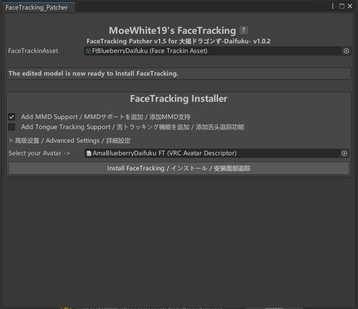Open object picker for FaceTrackinAsset field
Image resolution: width=358 pixels, height=309 pixels.
click(346, 51)
